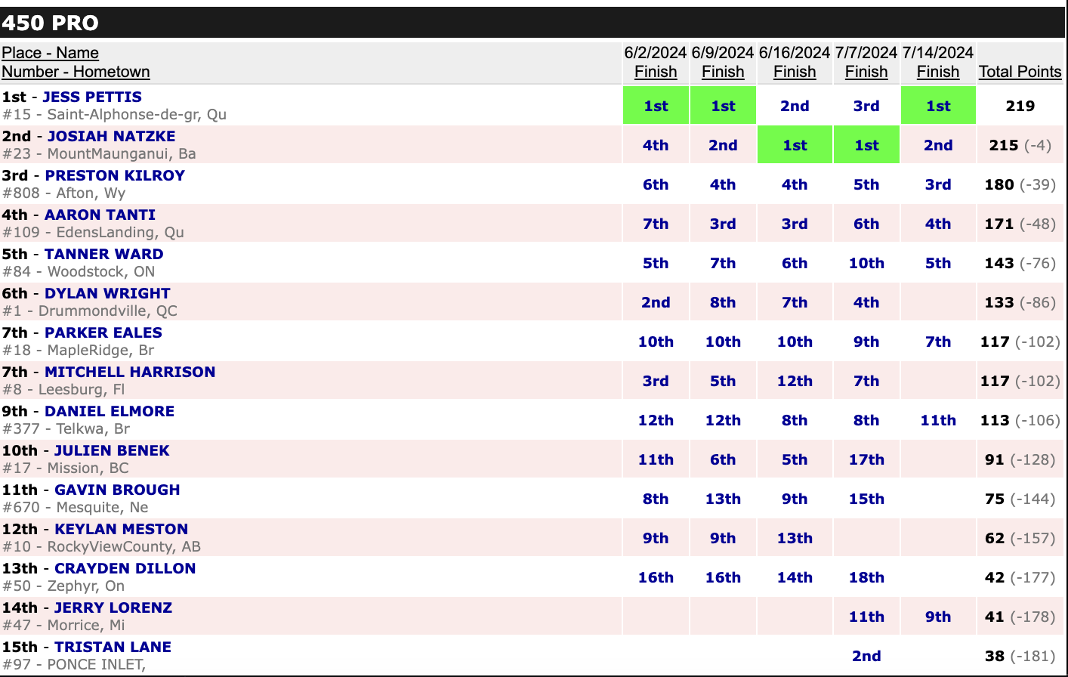Screen dimensions: 1068x677
Task: Click Josiah Natzke's 6/16/2024 1st place result
Action: pos(795,145)
